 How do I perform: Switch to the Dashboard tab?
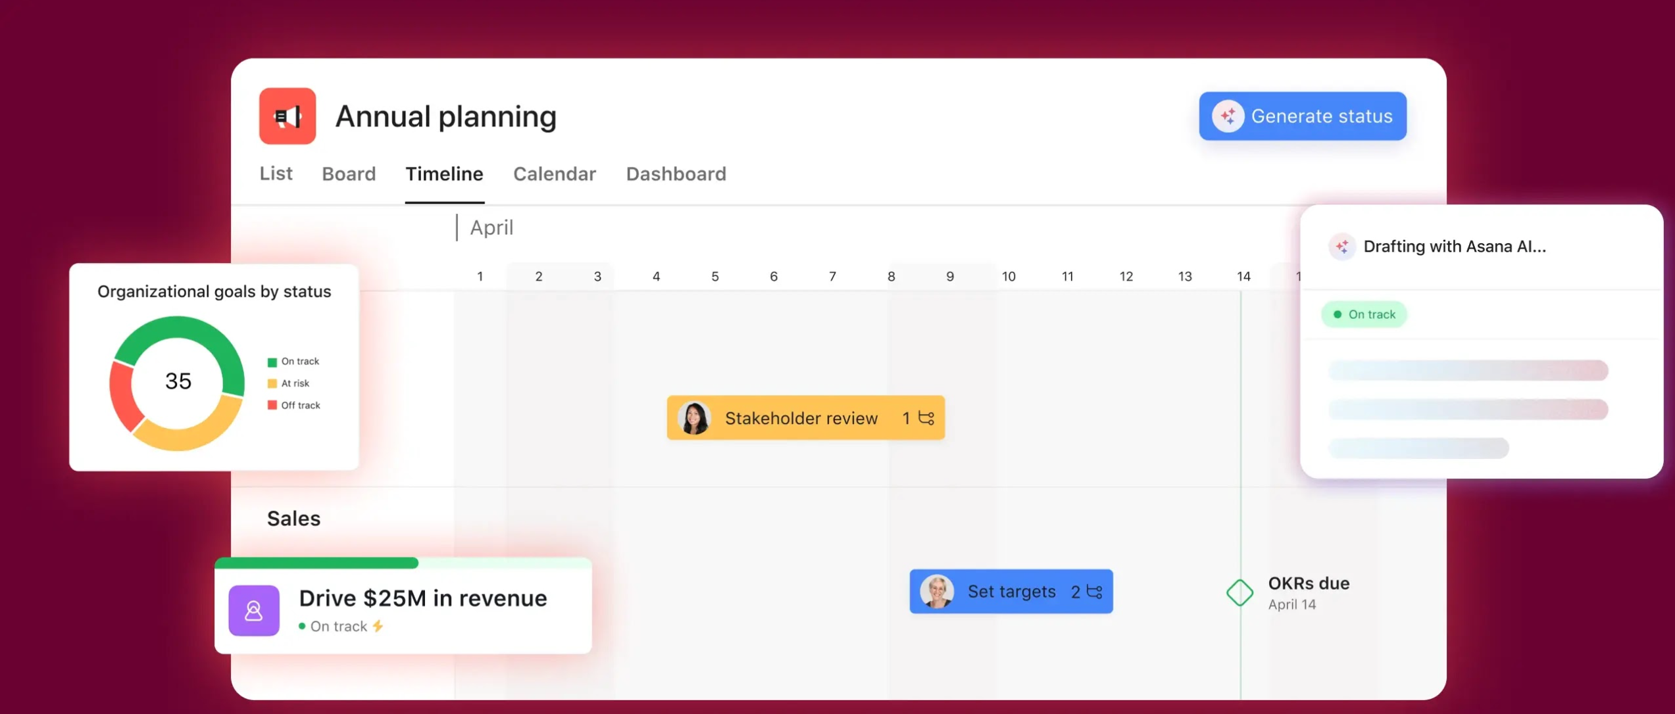676,174
